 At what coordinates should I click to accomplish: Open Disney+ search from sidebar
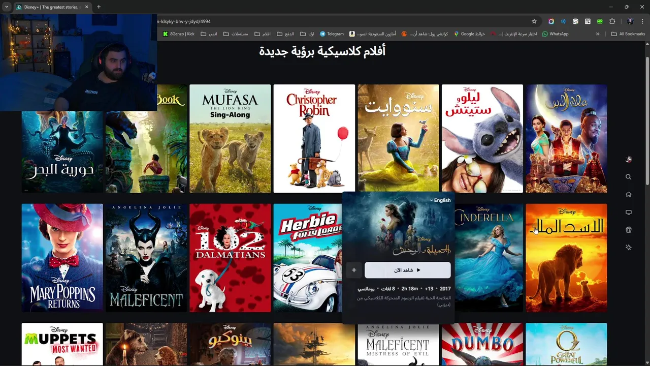[x=629, y=177]
